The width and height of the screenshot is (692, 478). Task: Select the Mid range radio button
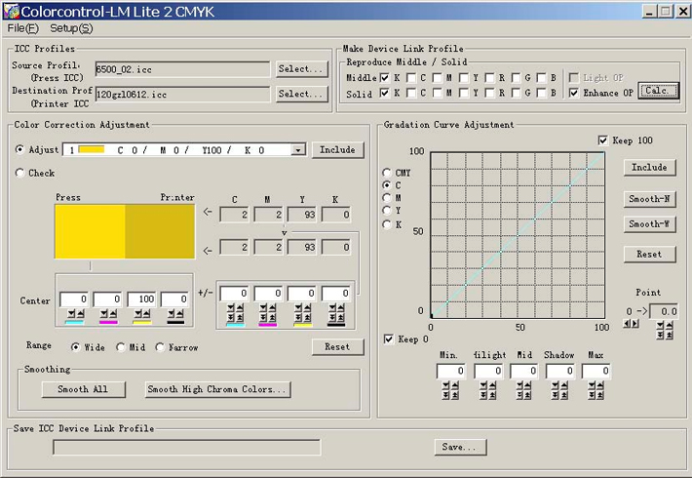[121, 347]
